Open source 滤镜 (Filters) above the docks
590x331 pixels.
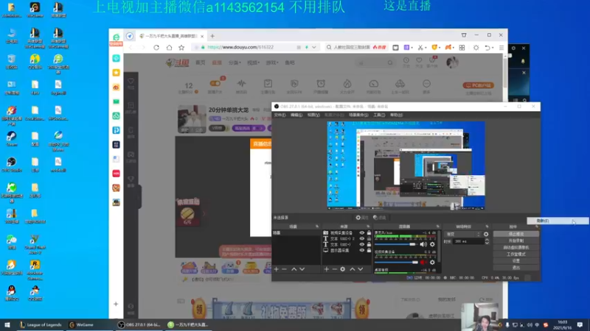[x=379, y=218]
